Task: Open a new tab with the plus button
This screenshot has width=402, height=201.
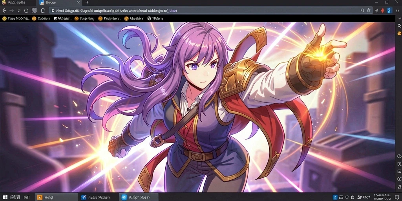Action: click(x=87, y=2)
